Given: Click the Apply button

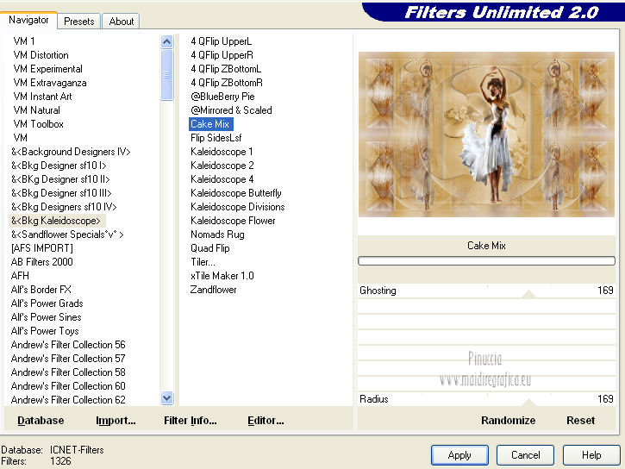Looking at the screenshot, I should coord(459,455).
